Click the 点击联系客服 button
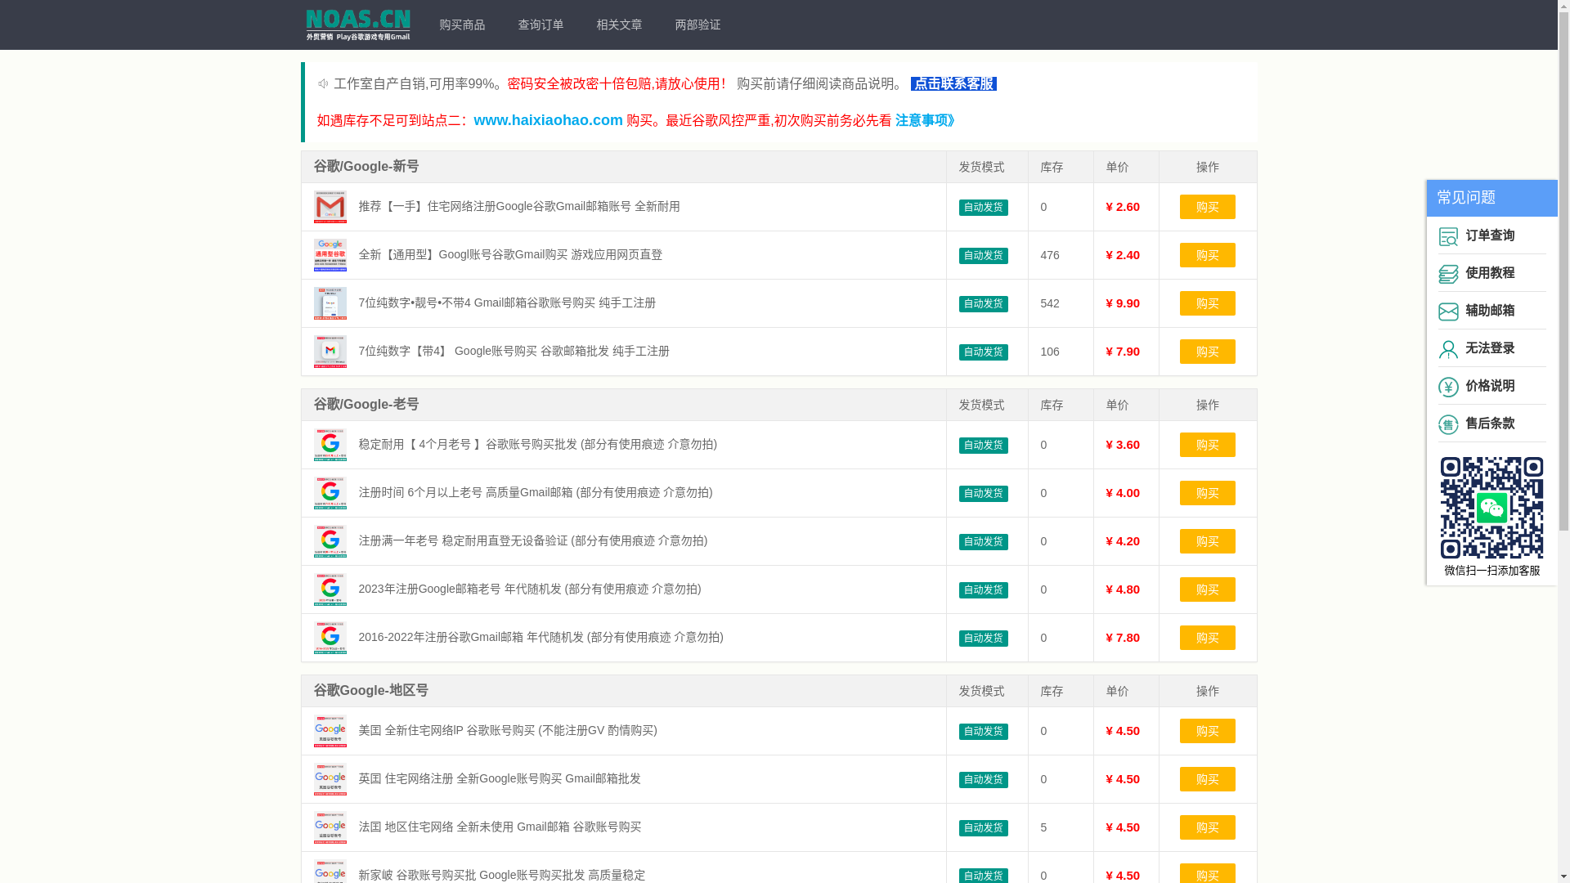 pyautogui.click(x=953, y=83)
